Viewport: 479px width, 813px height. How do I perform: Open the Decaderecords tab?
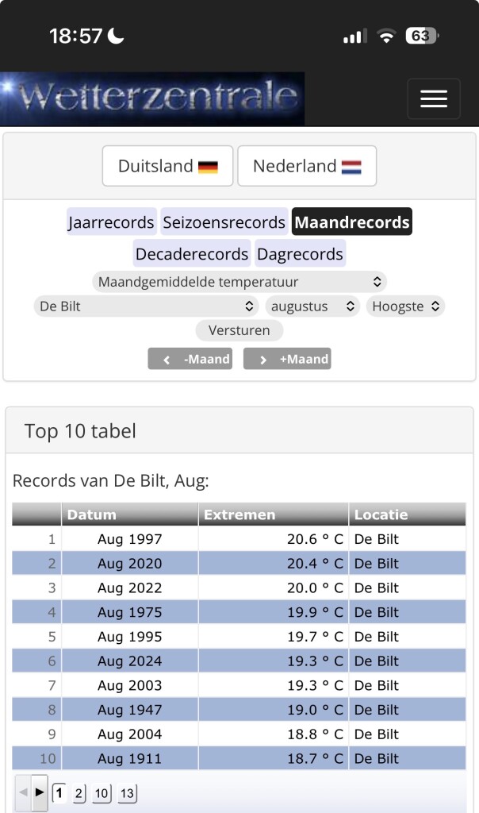point(191,254)
